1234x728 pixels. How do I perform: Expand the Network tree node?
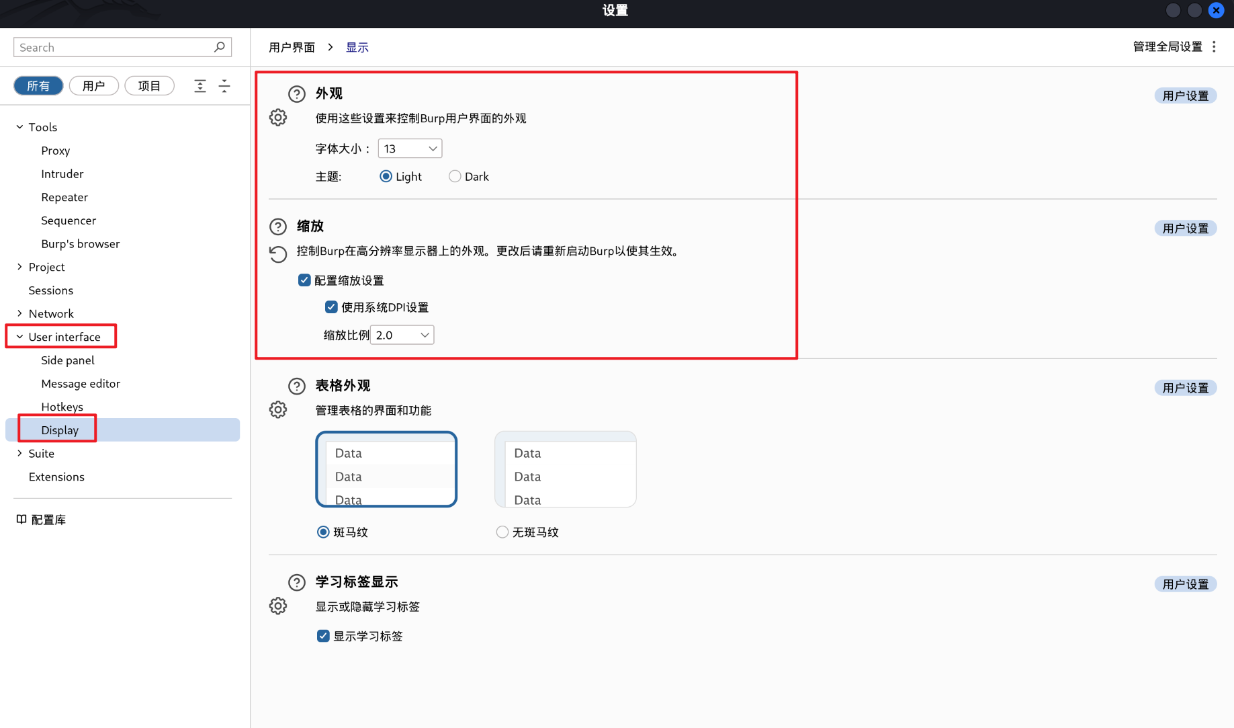click(19, 313)
